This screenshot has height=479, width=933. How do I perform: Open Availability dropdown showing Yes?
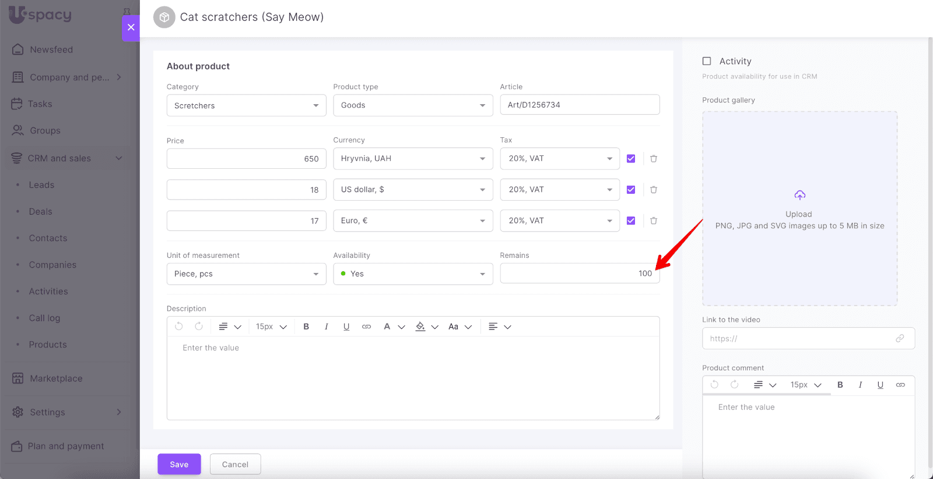pyautogui.click(x=413, y=274)
